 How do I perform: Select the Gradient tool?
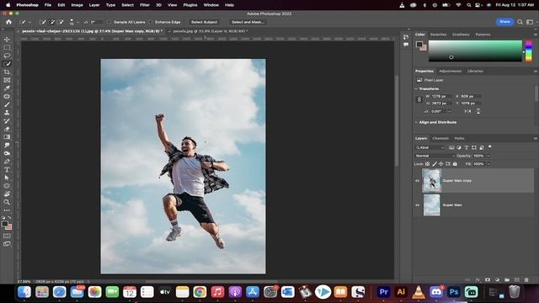7,137
